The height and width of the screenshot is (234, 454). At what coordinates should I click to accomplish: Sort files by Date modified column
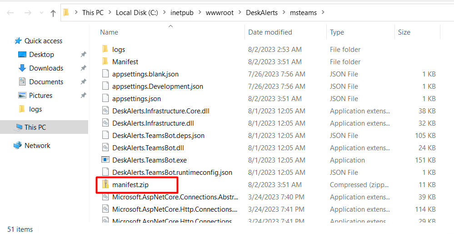click(x=270, y=32)
